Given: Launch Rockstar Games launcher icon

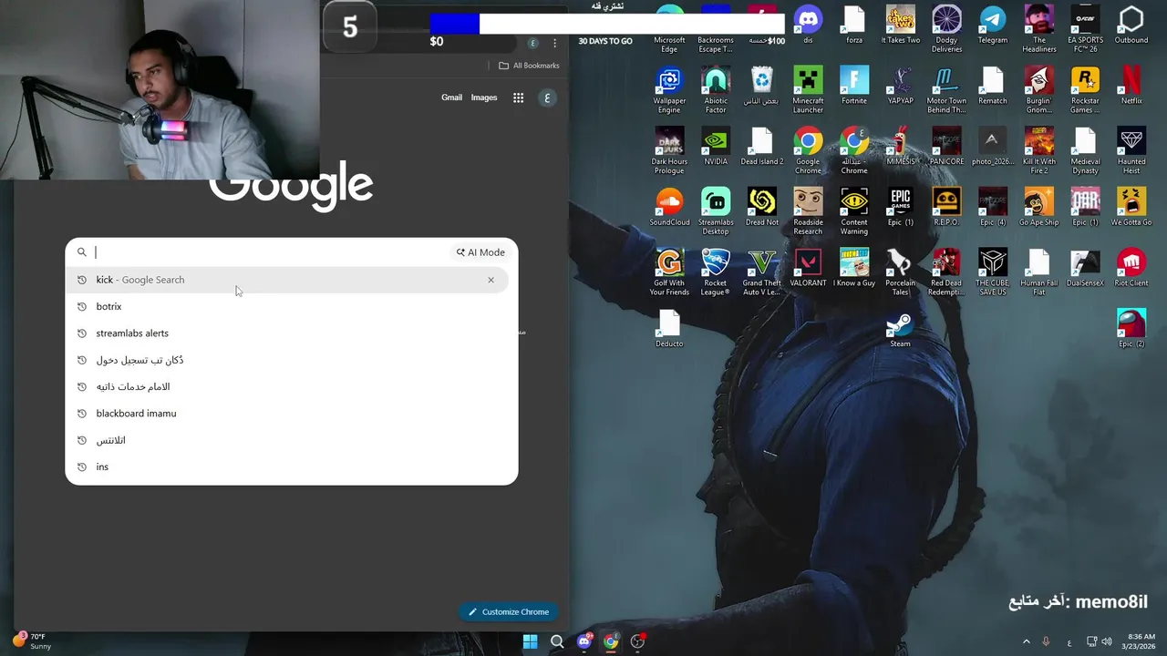Looking at the screenshot, I should click(x=1085, y=90).
